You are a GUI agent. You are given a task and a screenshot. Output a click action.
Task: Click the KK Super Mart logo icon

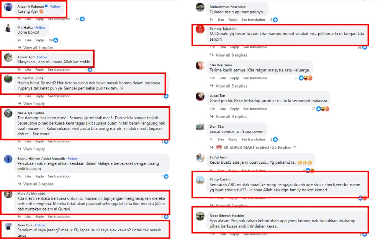pos(219,147)
